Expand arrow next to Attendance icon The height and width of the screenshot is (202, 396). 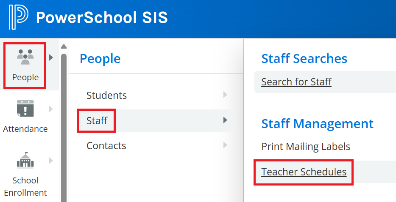51,109
